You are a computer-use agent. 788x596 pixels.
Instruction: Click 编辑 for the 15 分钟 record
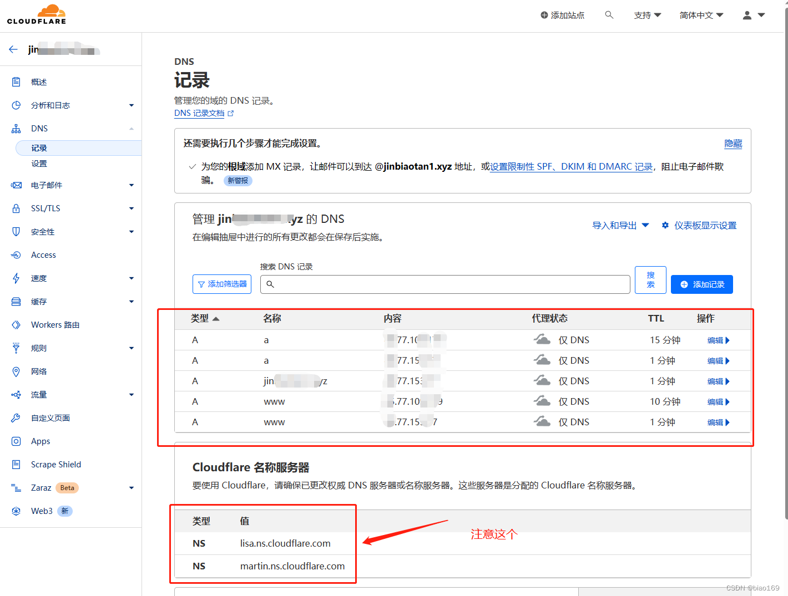718,340
